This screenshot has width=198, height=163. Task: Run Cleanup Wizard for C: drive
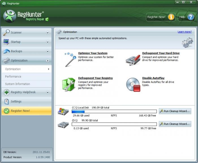(x=175, y=111)
